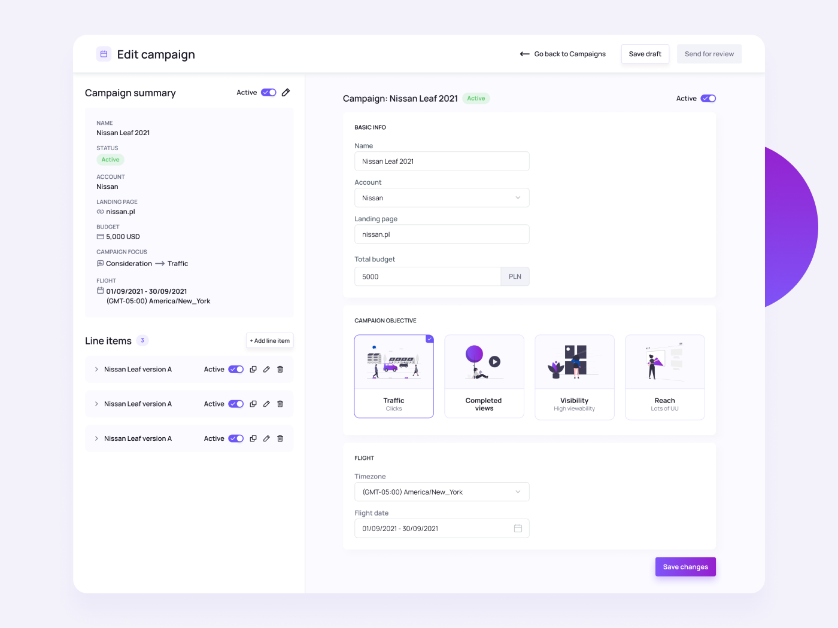Delete the first Nissan Leaf version A line item
The width and height of the screenshot is (838, 628).
click(280, 369)
